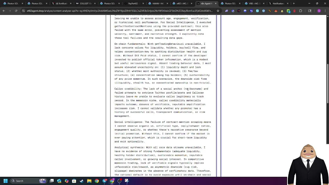Open the blue circular mountain extension icon
Viewport: 329px width, 185px height.
coord(245,11)
